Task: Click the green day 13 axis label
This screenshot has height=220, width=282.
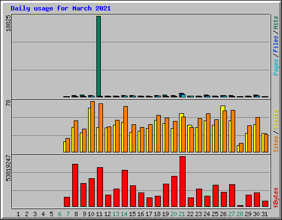Action: pos(116,214)
